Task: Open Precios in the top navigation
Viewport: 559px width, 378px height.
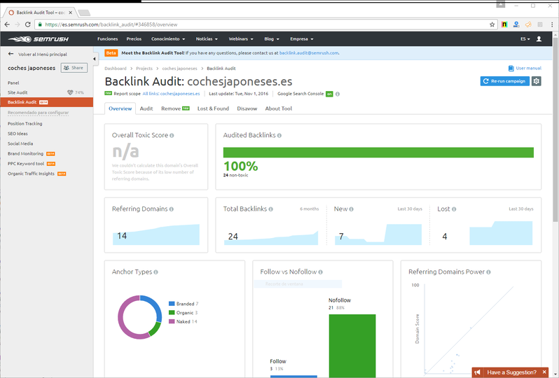Action: tap(134, 38)
